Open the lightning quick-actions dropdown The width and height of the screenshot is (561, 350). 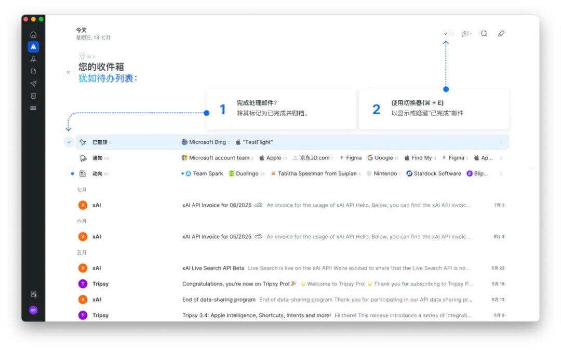tap(466, 34)
